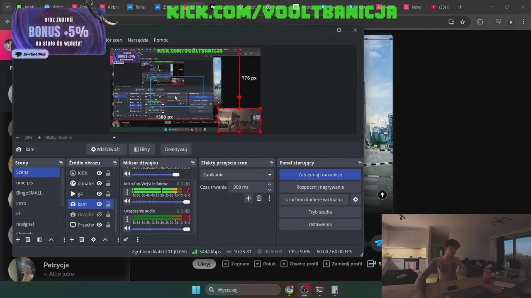
Task: Open scene filters icon in Sceny toolbar
Action: coord(39,240)
